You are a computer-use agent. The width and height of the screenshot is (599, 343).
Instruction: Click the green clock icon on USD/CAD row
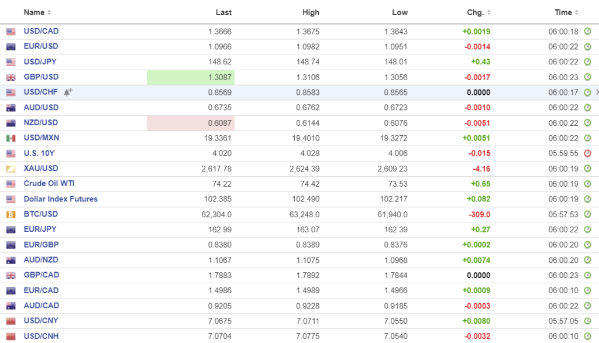(x=587, y=32)
